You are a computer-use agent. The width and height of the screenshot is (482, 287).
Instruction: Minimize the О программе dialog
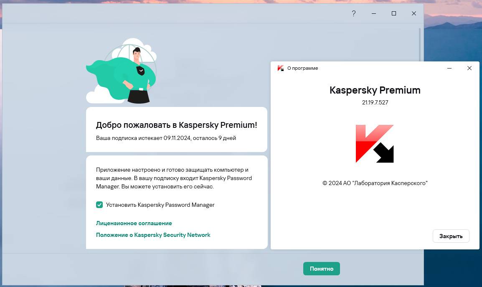[x=449, y=68]
